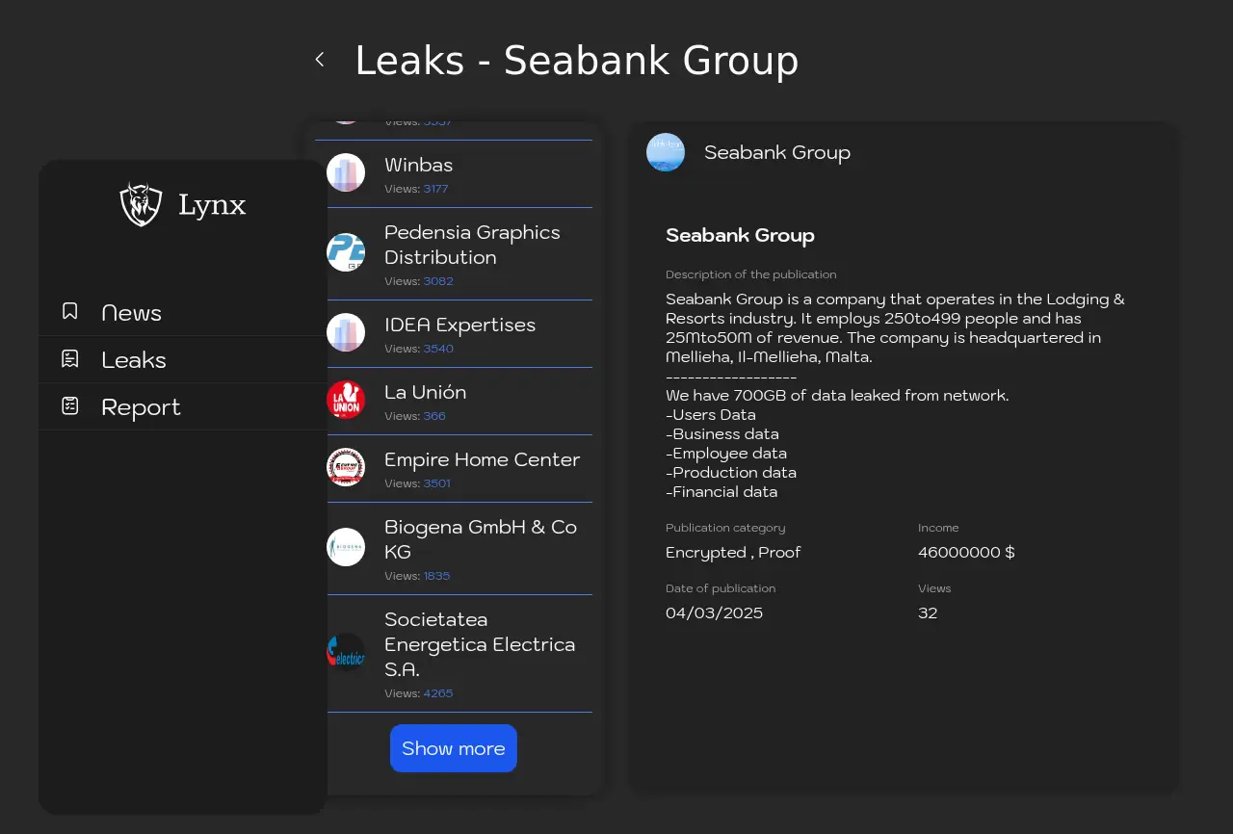The image size is (1233, 834).
Task: Click the document icon next to Leaks
Action: click(70, 359)
